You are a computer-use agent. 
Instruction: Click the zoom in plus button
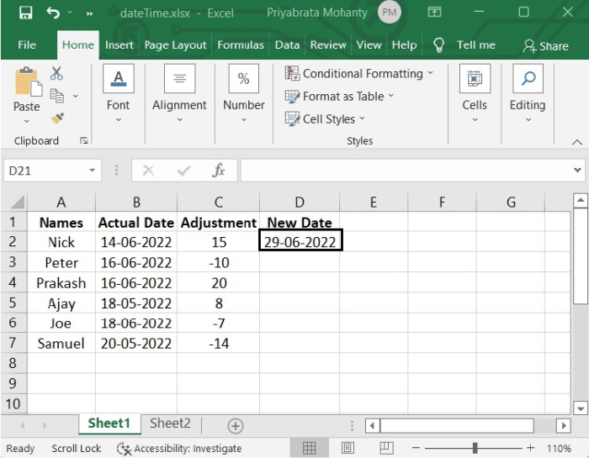click(x=530, y=448)
